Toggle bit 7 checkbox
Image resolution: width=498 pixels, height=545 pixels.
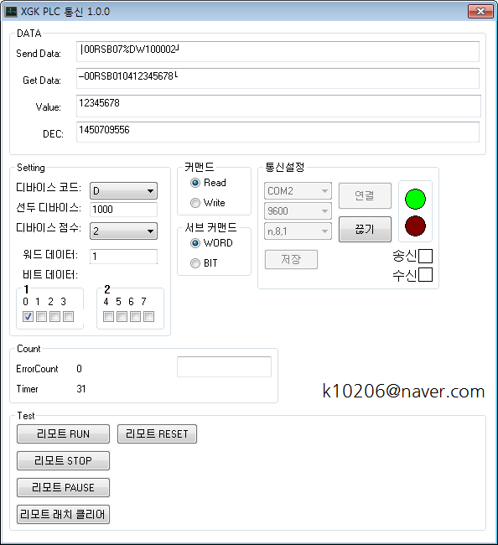tap(148, 317)
